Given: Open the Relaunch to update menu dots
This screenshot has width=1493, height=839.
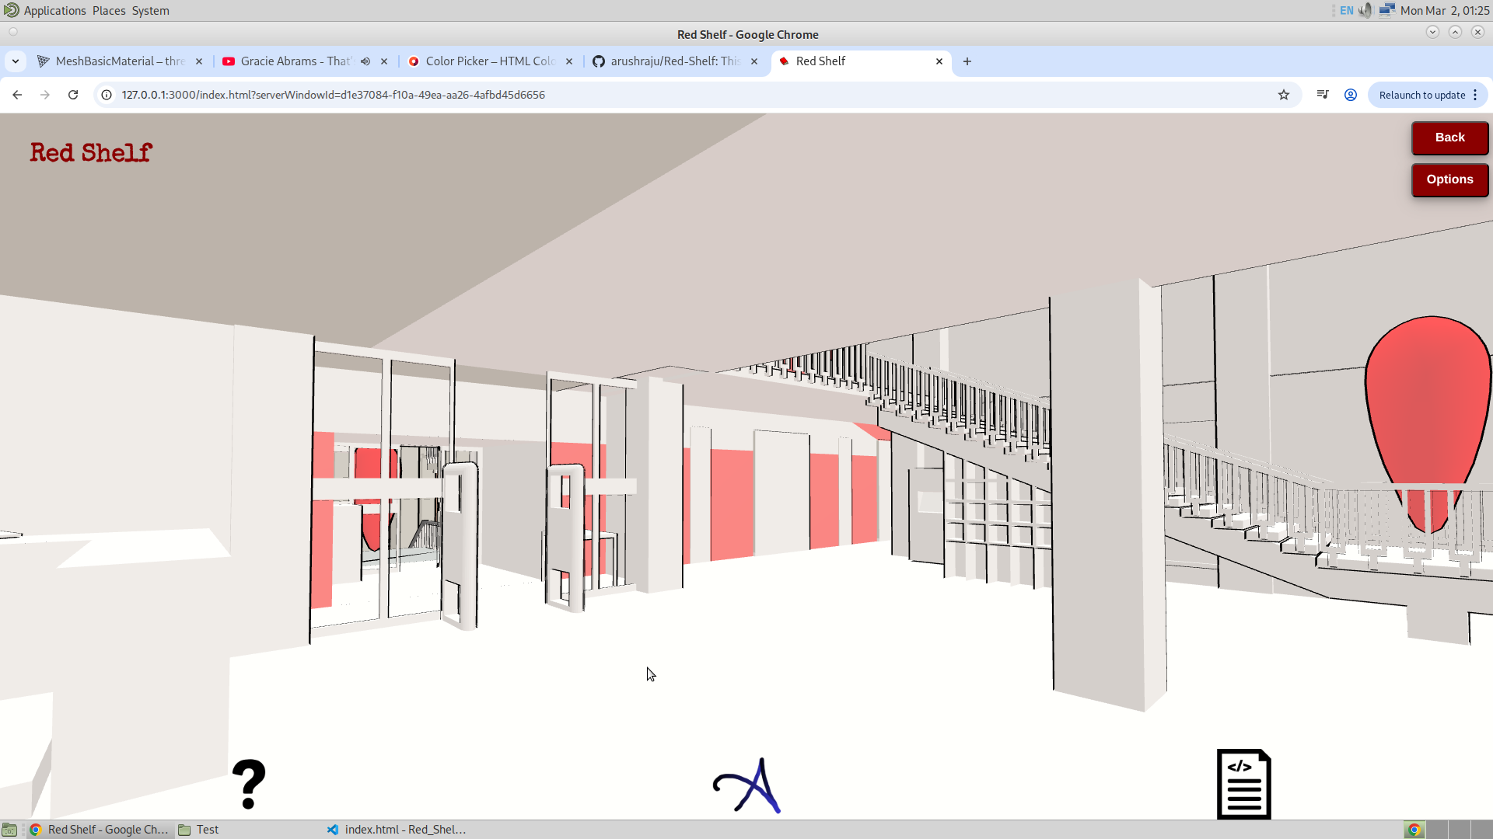Looking at the screenshot, I should click(x=1475, y=95).
